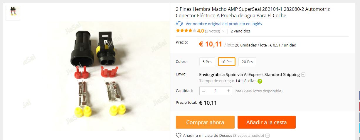Open the AliExpress Standard Shipping dropdown
The height and width of the screenshot is (140, 360).
point(303,75)
